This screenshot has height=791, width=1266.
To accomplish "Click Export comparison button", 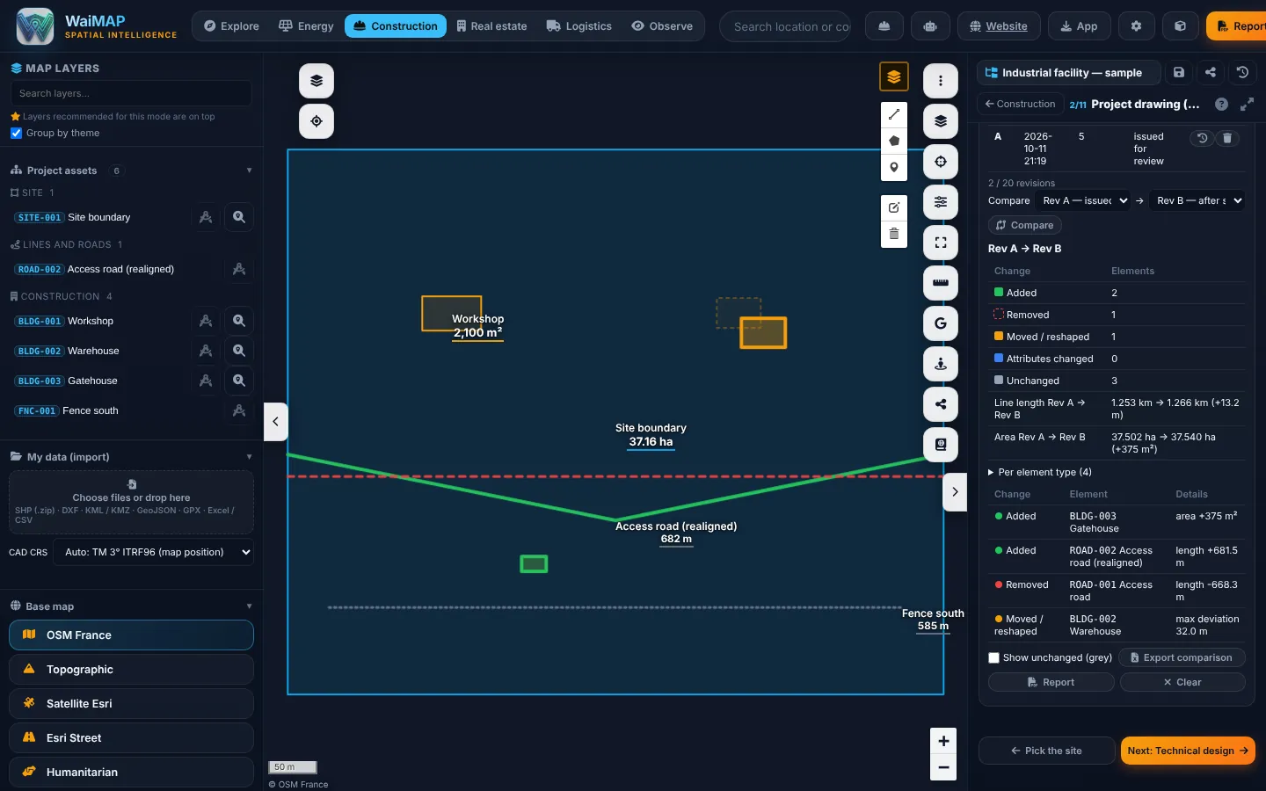I will (x=1182, y=657).
